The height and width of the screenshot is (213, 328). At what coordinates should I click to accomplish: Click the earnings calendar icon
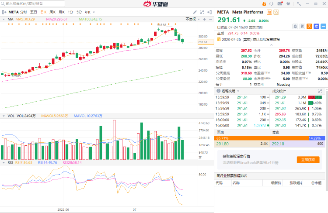coord(219,39)
